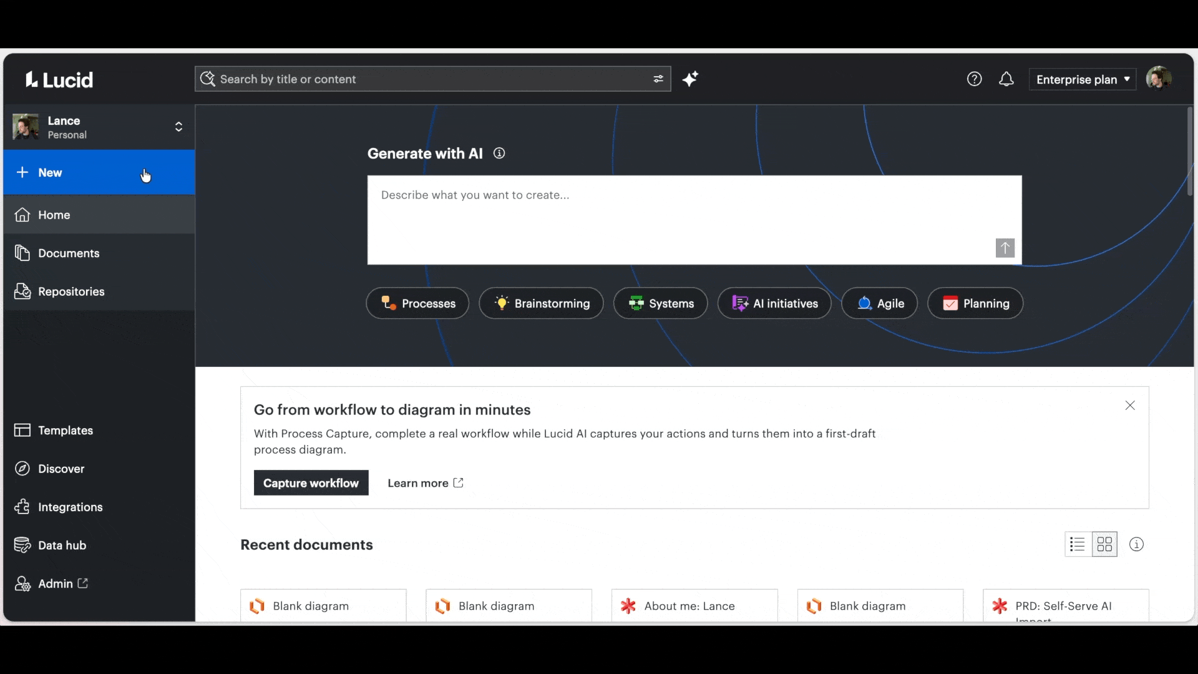The width and height of the screenshot is (1198, 674).
Task: Switch recent documents to list view
Action: (x=1078, y=545)
